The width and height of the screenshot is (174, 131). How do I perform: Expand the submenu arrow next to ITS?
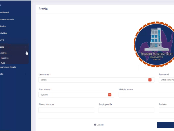pos(25,40)
